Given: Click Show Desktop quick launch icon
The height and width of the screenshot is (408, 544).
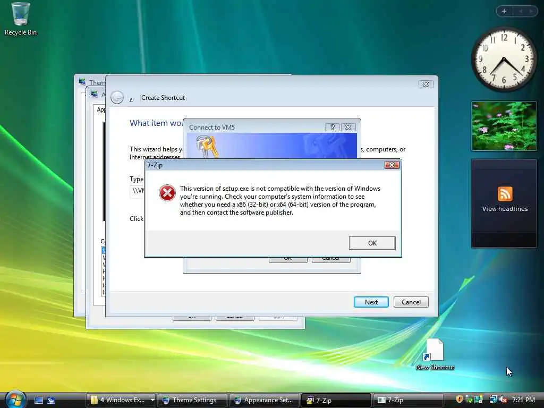Looking at the screenshot, I should [x=38, y=400].
